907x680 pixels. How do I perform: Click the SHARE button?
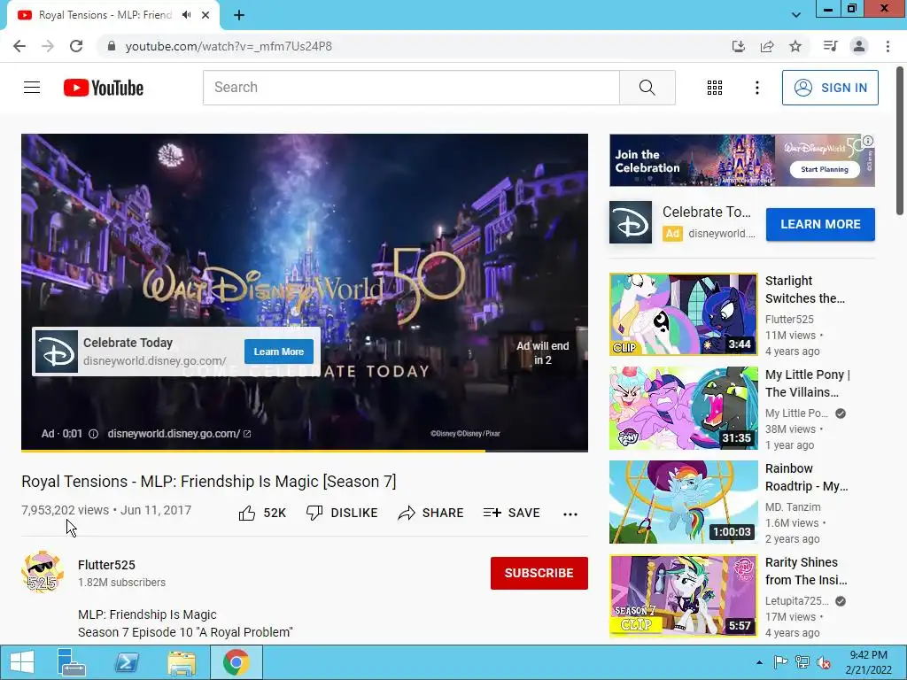431,513
